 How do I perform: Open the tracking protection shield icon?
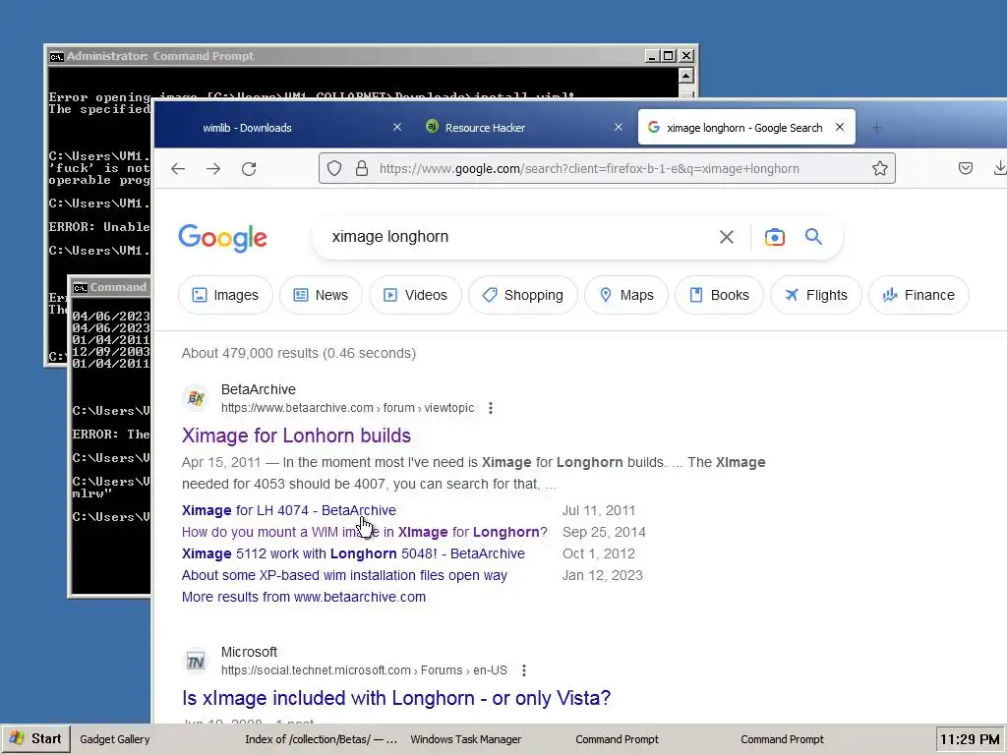pyautogui.click(x=334, y=168)
